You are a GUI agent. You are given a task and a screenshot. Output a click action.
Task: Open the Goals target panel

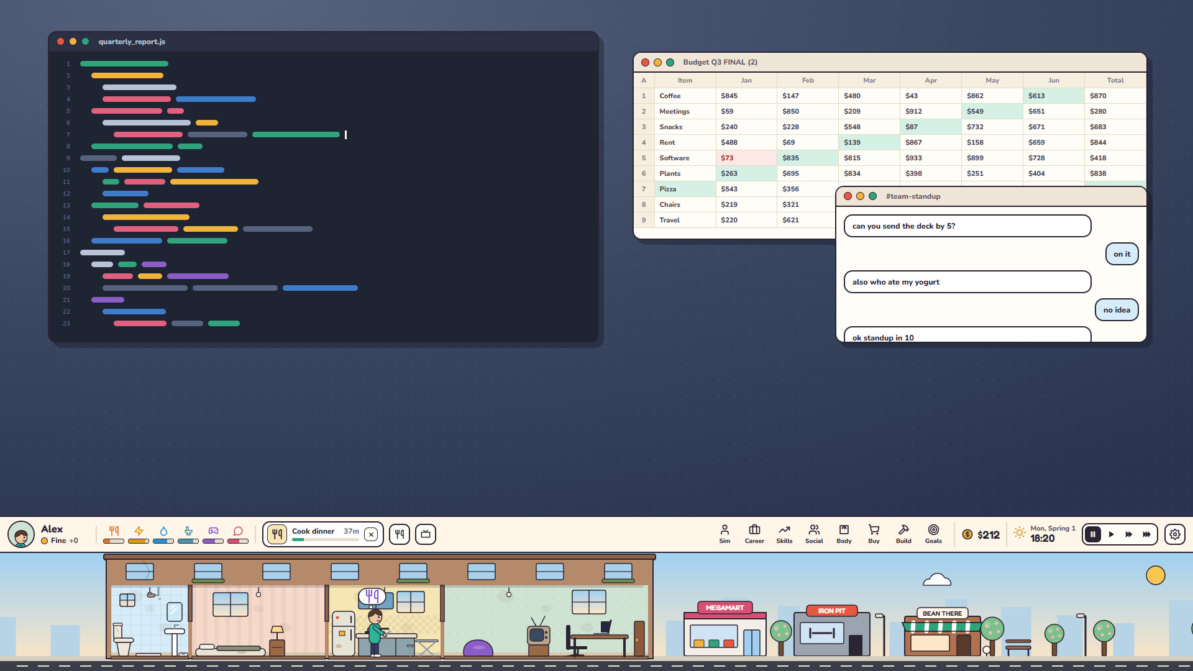[933, 534]
